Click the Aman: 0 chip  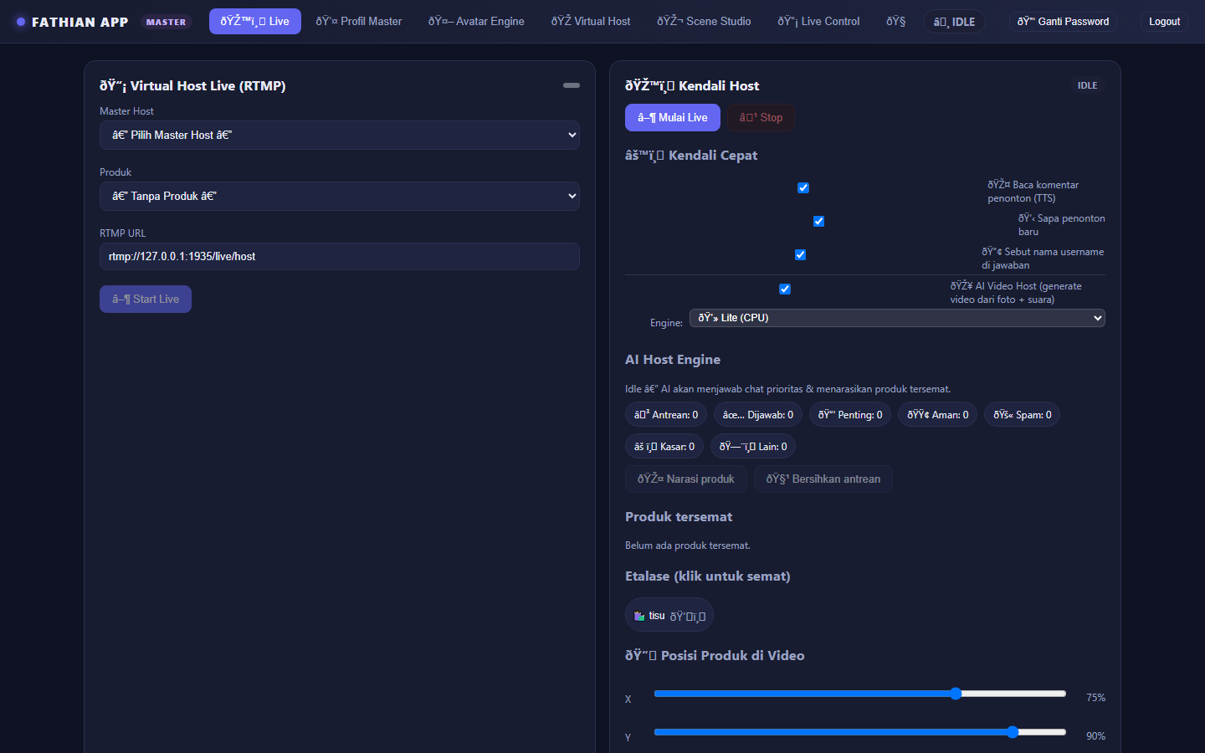point(938,415)
